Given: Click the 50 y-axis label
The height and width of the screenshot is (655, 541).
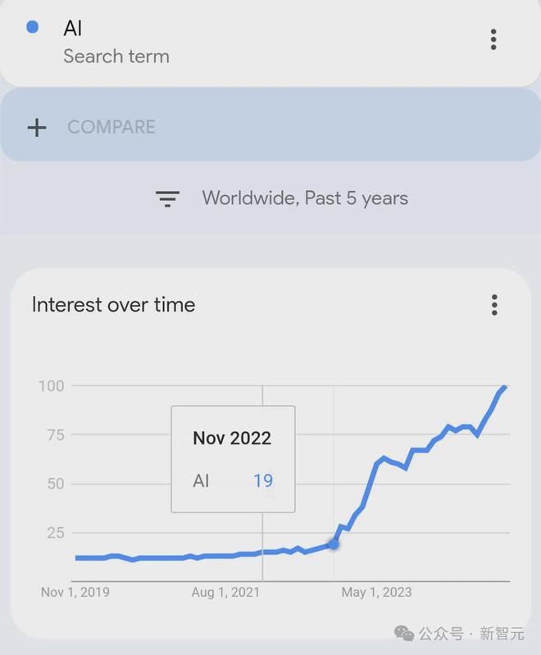Looking at the screenshot, I should point(56,484).
